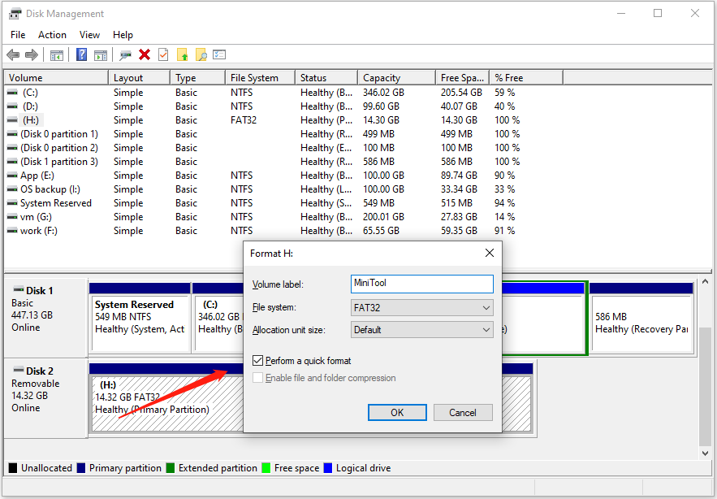Confirm the format with OK
The height and width of the screenshot is (499, 717).
click(x=397, y=412)
